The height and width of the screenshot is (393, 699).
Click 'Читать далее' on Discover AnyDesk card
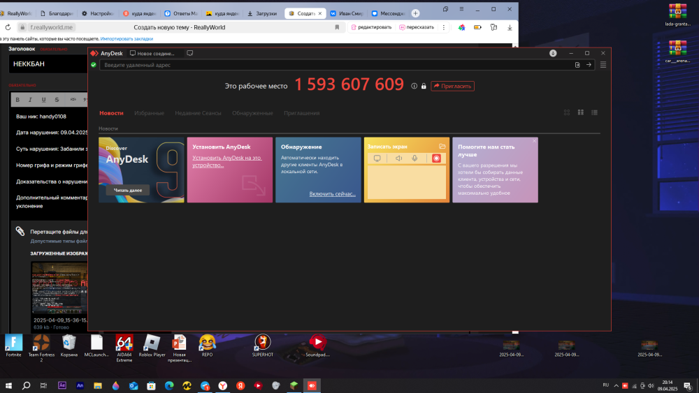[x=128, y=190]
